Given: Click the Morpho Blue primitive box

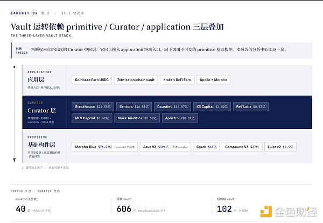Looking at the screenshot, I should (x=104, y=147).
